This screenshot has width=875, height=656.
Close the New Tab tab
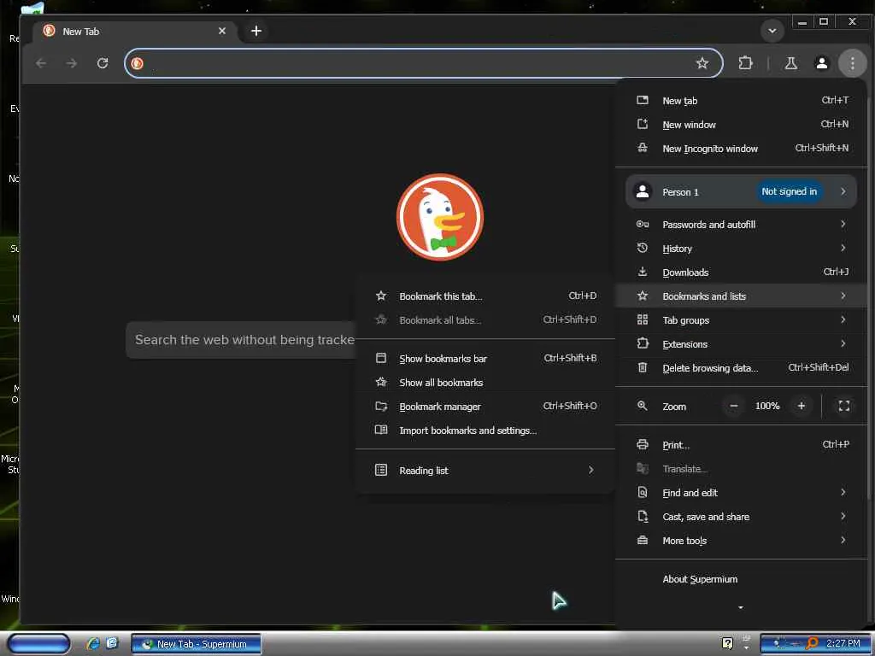pos(222,32)
